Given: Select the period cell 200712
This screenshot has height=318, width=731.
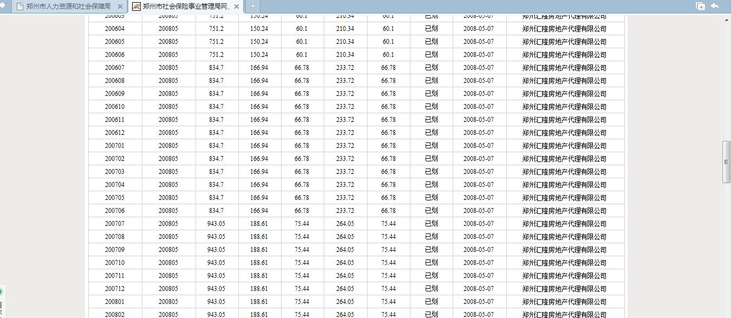Looking at the screenshot, I should [115, 289].
